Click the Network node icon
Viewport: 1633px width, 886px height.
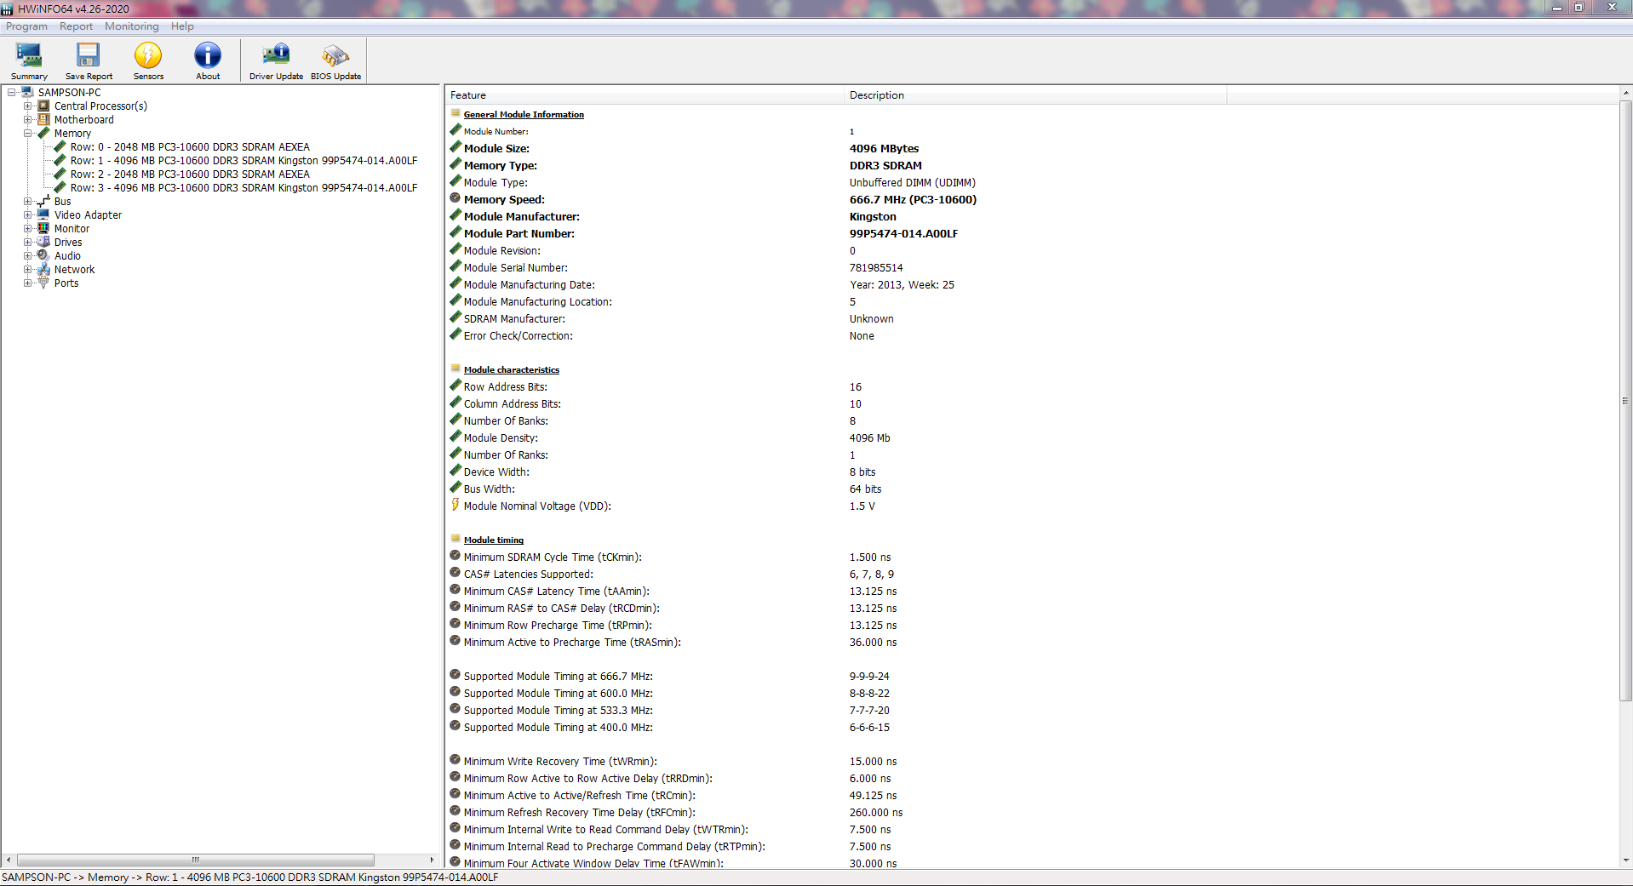click(x=44, y=270)
